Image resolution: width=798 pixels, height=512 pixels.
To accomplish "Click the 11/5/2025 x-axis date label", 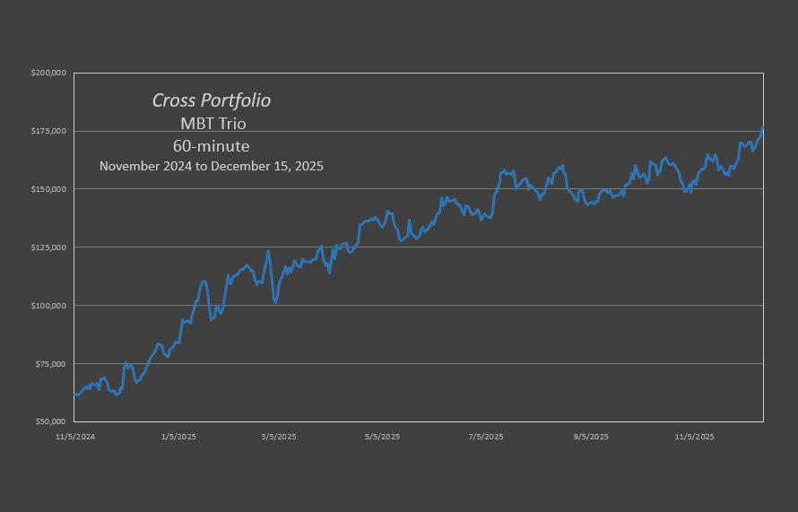I will coord(694,437).
